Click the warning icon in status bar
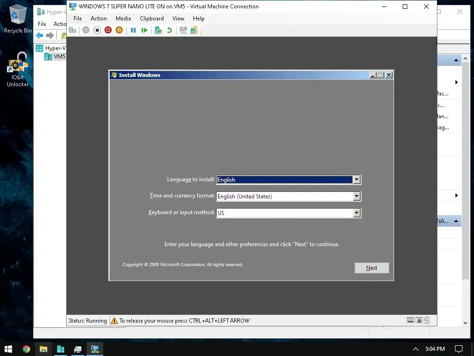The height and width of the screenshot is (356, 474). click(114, 321)
